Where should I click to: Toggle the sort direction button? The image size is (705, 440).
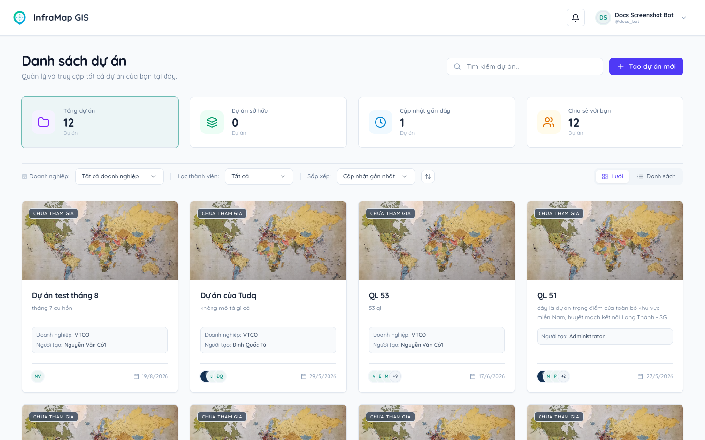point(428,176)
